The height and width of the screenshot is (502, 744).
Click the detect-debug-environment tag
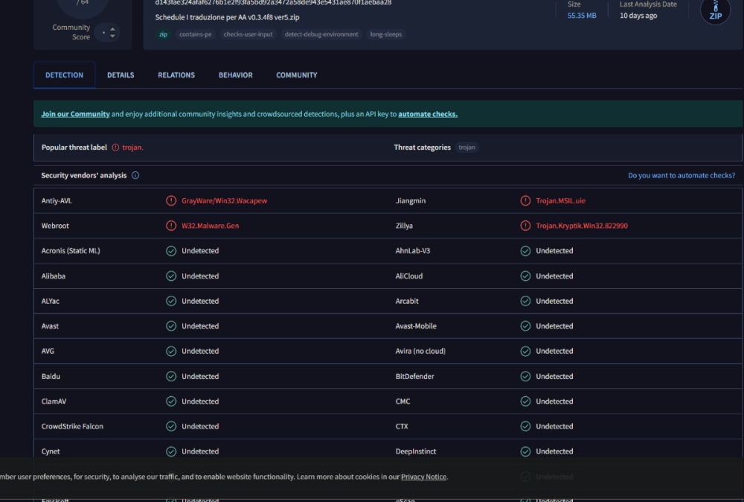321,34
